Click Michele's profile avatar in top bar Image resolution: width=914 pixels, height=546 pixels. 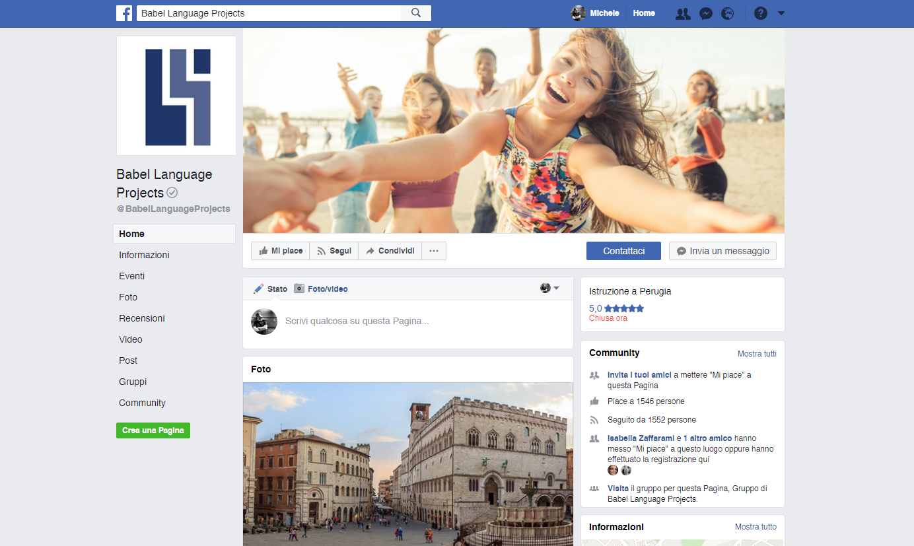[579, 13]
